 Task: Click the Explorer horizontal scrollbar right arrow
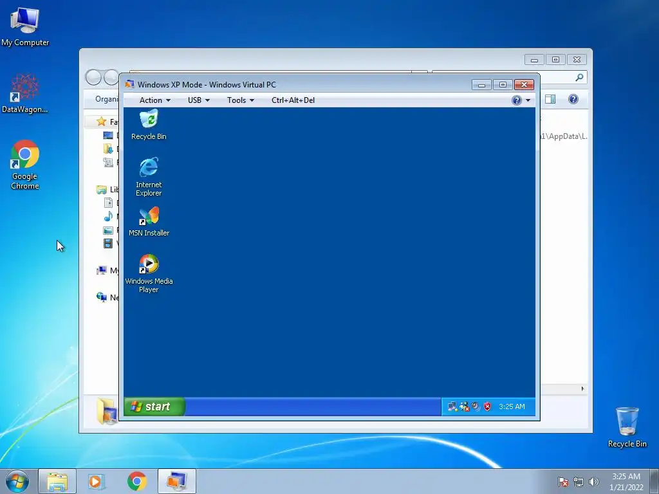582,389
